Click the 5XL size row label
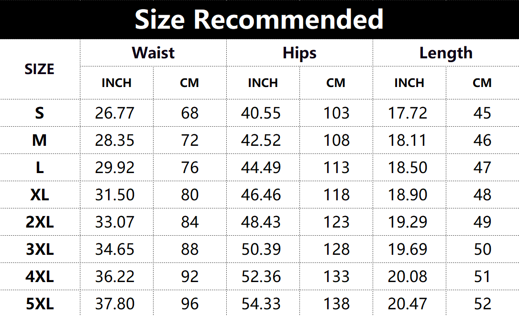Screen dimensions: 519x316 (40, 304)
